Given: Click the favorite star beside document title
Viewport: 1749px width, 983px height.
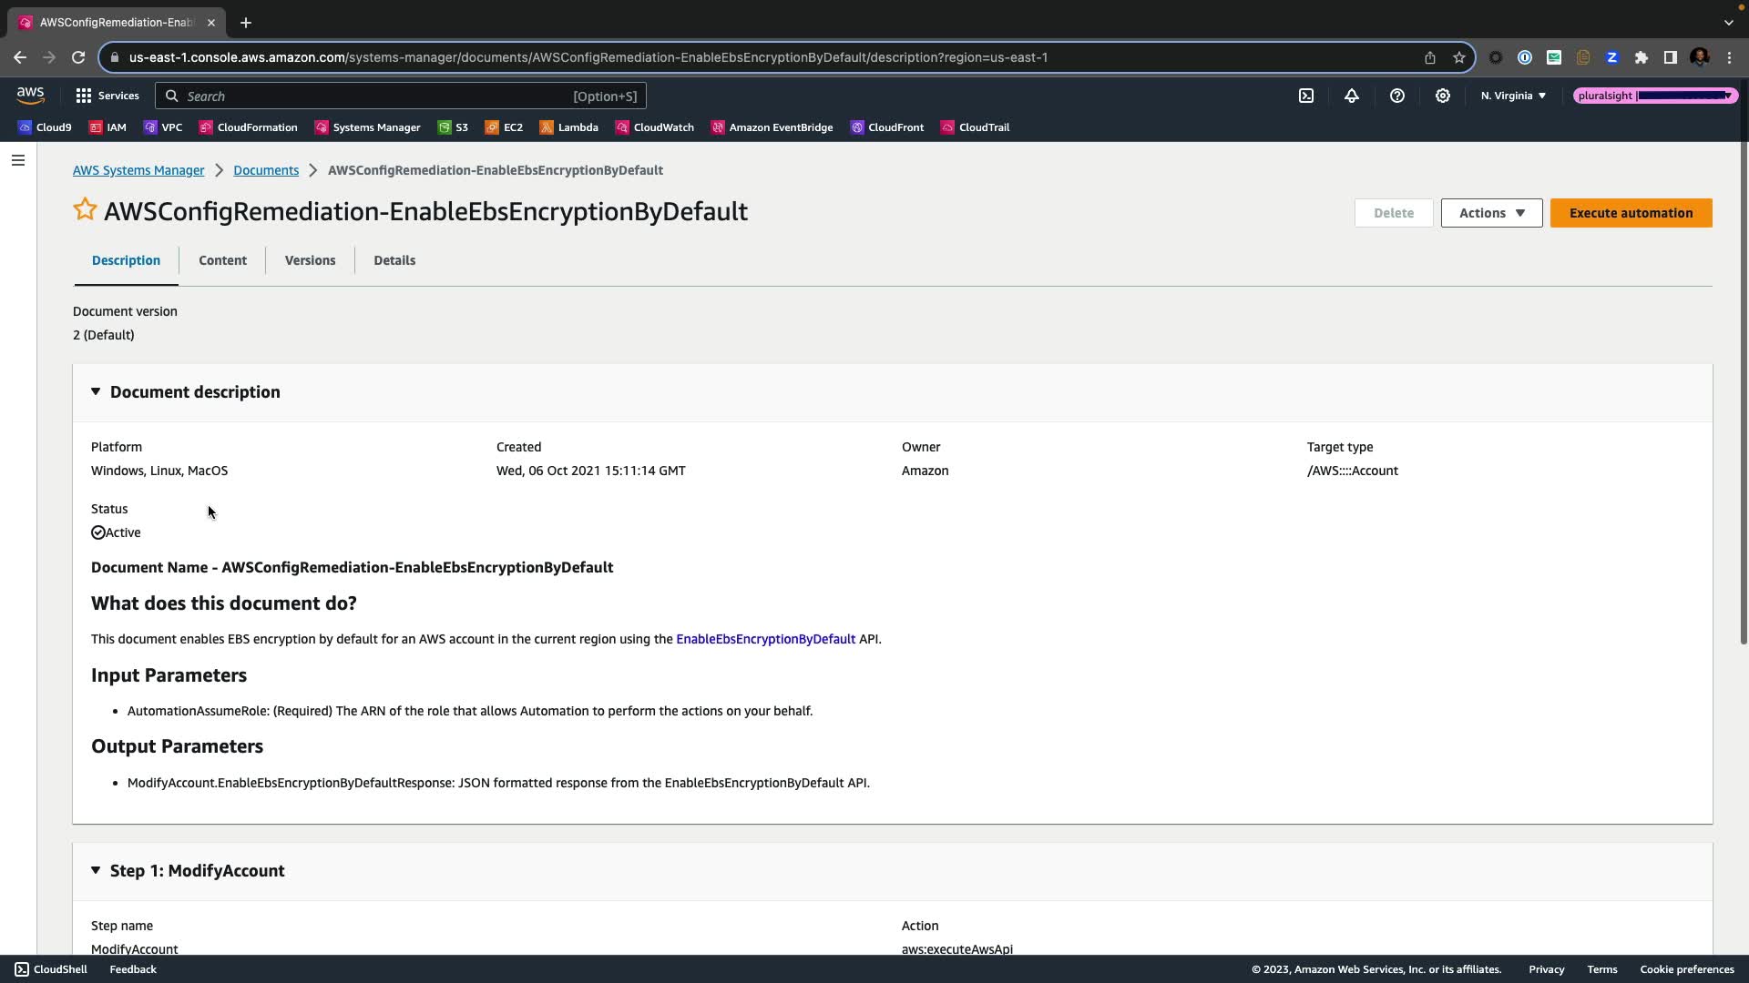Looking at the screenshot, I should [85, 210].
